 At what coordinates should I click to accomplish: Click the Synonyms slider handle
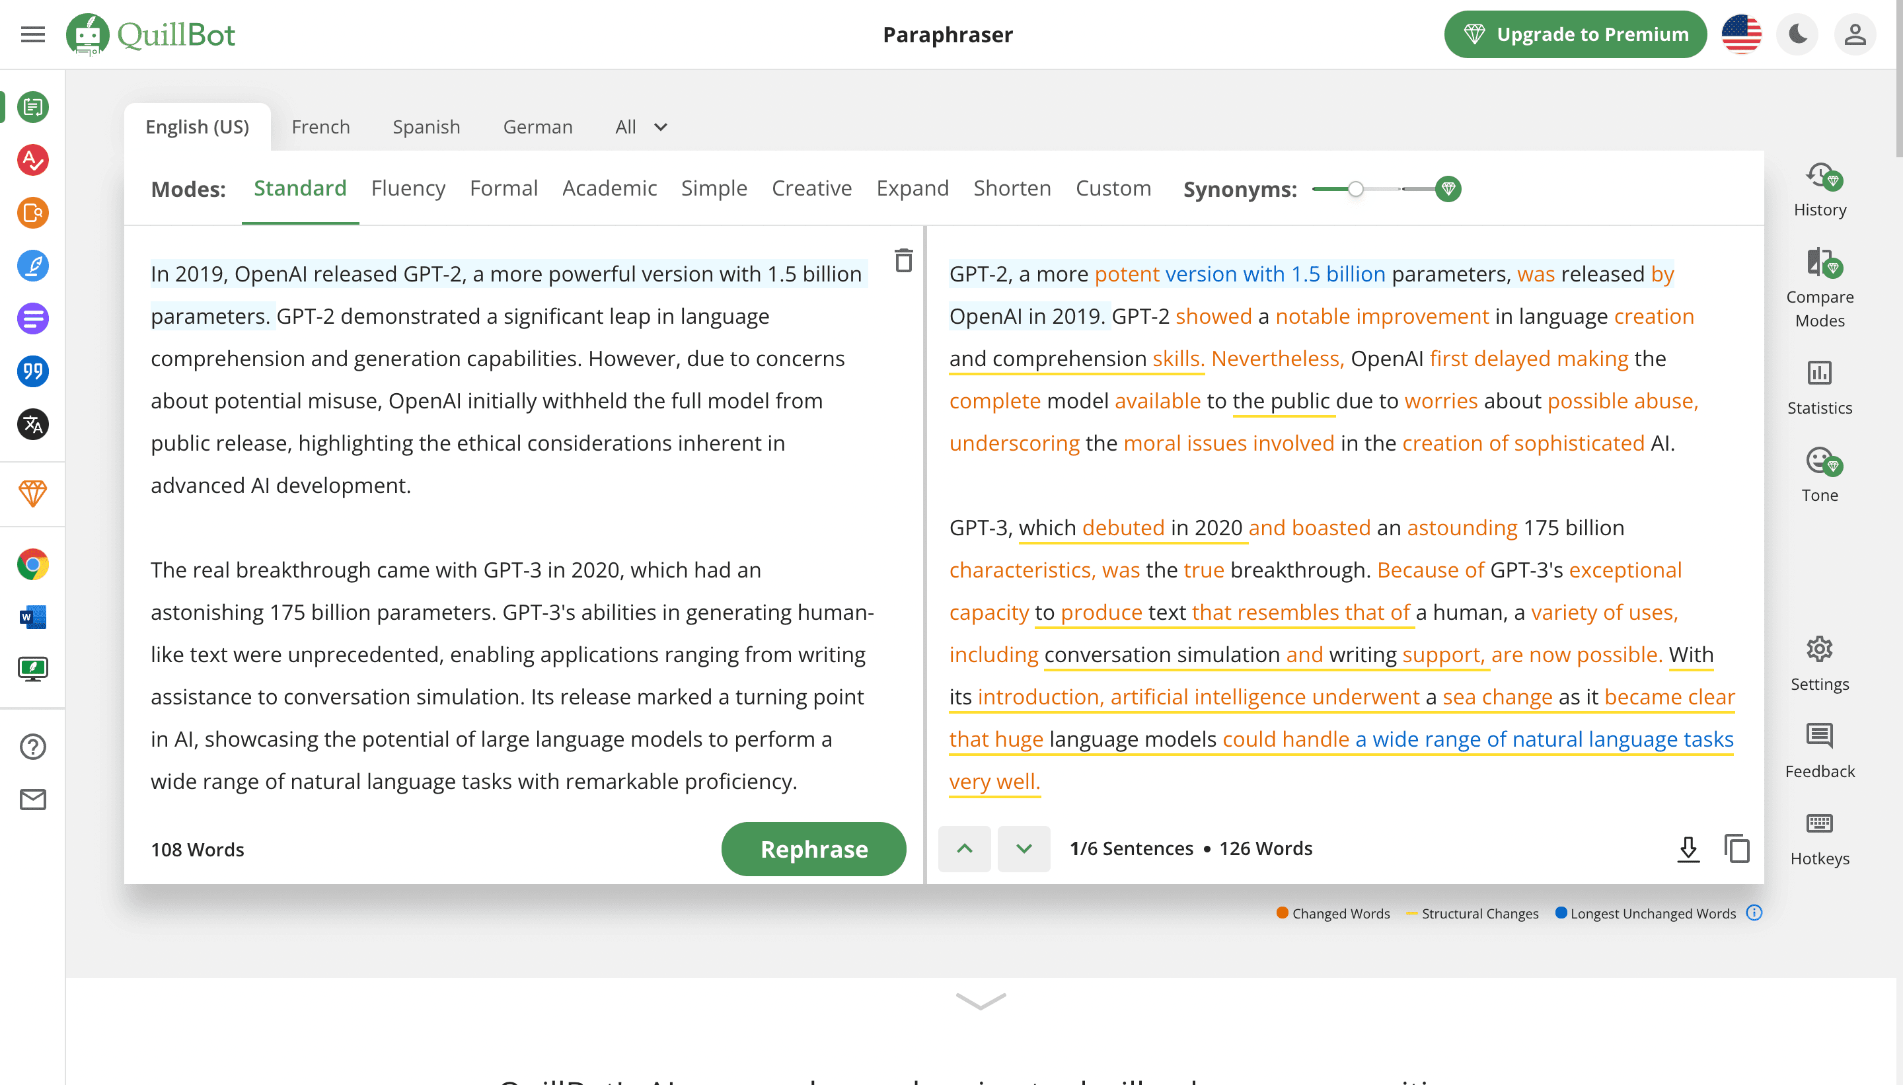coord(1356,189)
